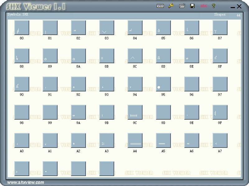This screenshot has width=249, height=186.
Task: Click the floppy disk save icon
Action: [x=192, y=6]
